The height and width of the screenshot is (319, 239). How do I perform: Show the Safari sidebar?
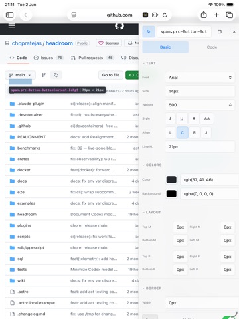tap(9, 15)
